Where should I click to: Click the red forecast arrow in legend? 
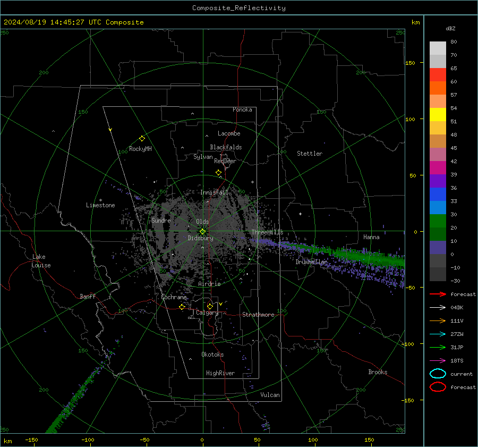point(438,294)
